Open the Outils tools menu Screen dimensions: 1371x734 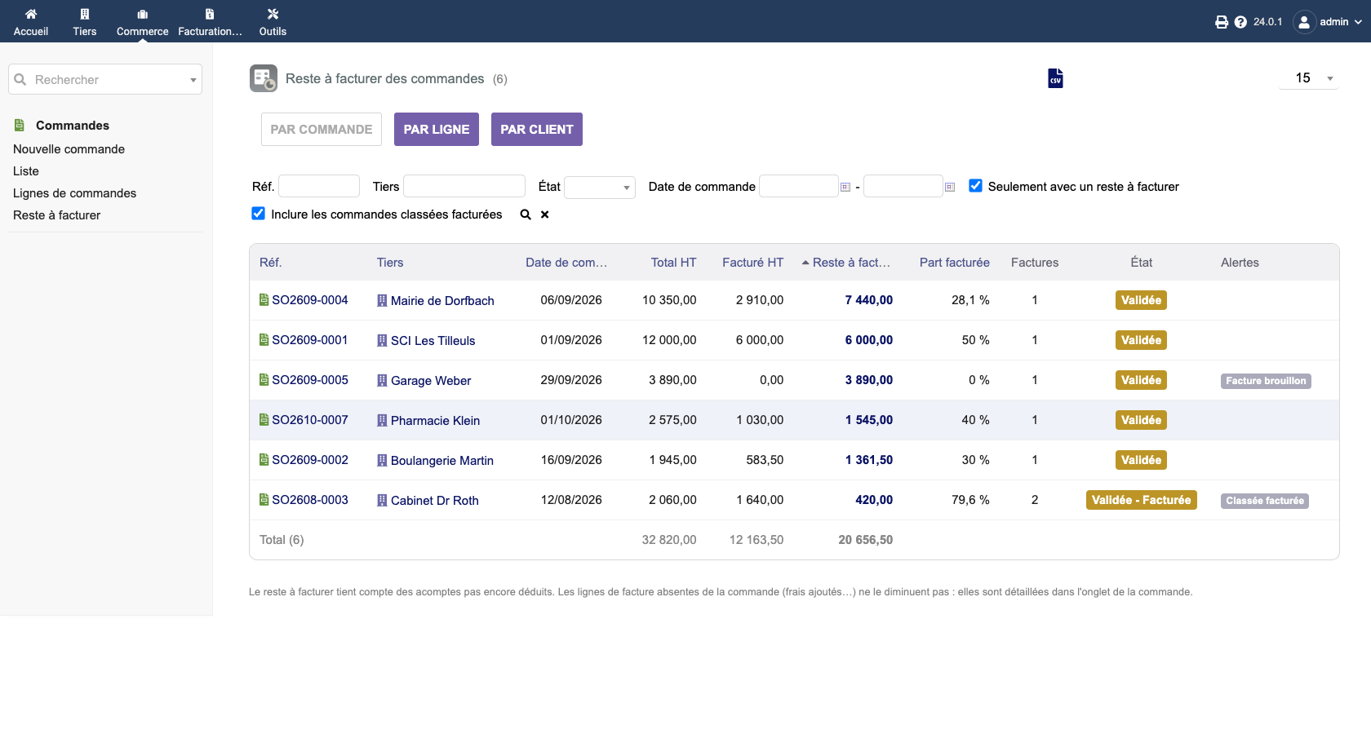pyautogui.click(x=273, y=14)
